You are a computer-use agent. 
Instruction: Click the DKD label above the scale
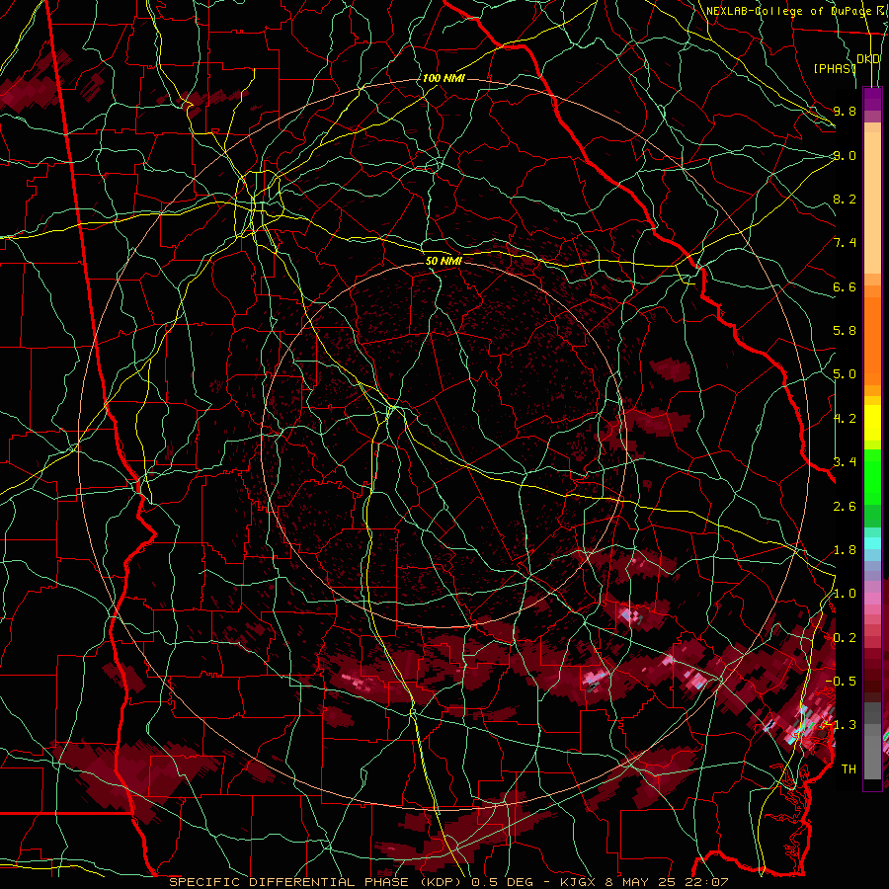click(868, 59)
